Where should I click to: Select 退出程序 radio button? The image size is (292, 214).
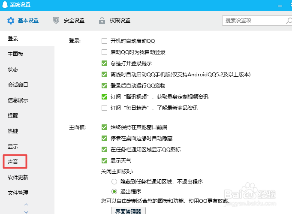114,191
